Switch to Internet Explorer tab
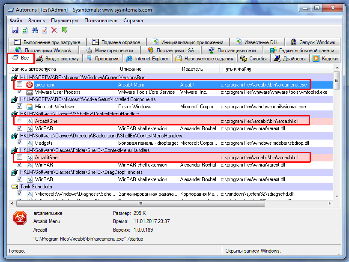The image size is (349, 262). [147, 59]
